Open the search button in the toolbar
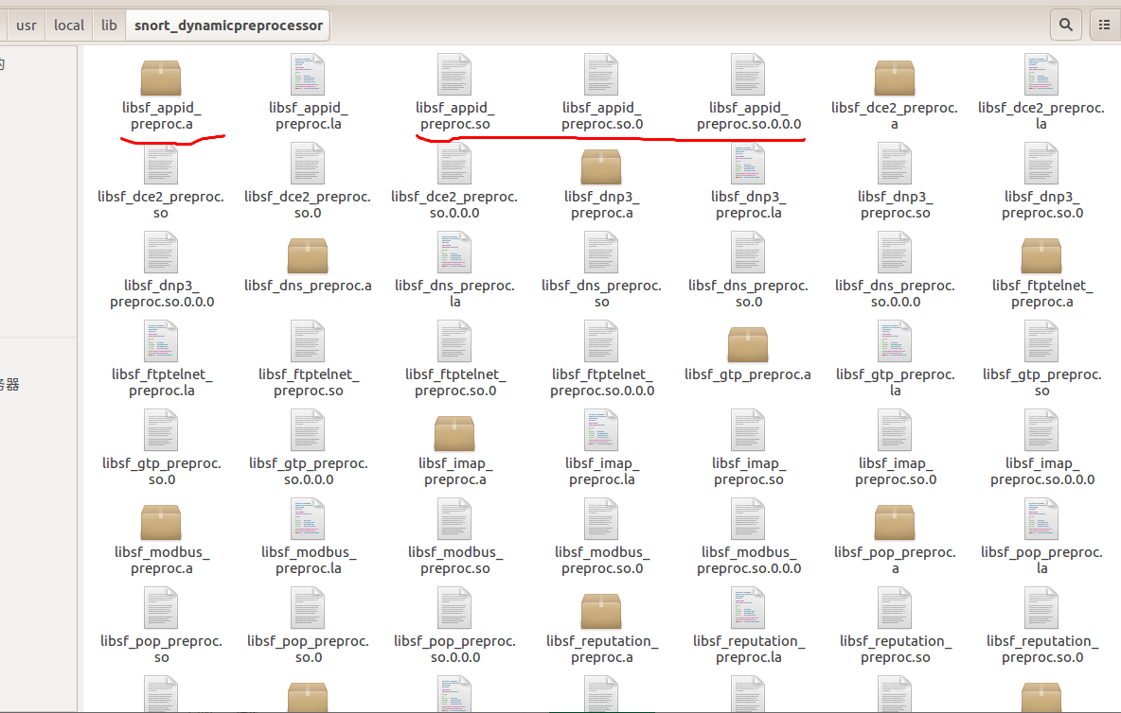Screen dimensions: 1121x713 [1065, 25]
